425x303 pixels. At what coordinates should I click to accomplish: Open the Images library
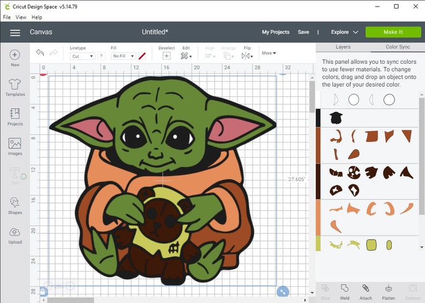pyautogui.click(x=15, y=147)
